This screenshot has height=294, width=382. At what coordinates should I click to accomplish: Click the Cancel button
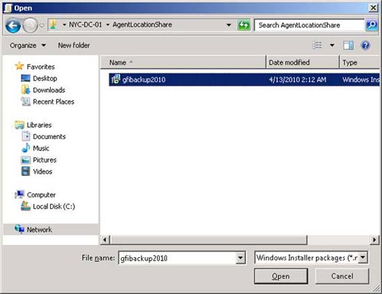(342, 276)
